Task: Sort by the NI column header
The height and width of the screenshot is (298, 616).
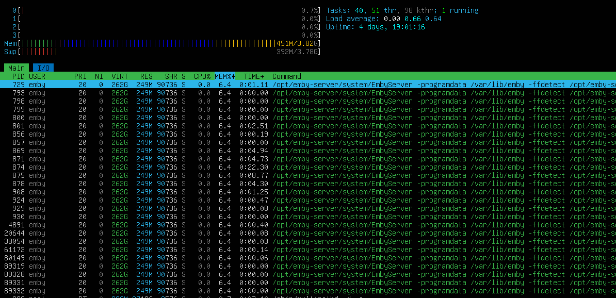Action: [x=99, y=76]
